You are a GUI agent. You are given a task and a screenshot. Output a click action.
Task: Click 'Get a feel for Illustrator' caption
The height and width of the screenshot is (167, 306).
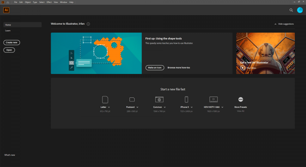coord(254,62)
